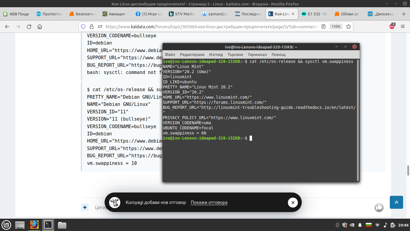
Task: Bookmark this page with star icon
Action: tap(348, 26)
